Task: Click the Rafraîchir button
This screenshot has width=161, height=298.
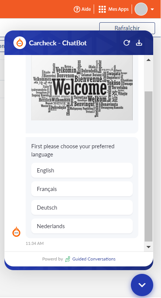Action: click(127, 28)
